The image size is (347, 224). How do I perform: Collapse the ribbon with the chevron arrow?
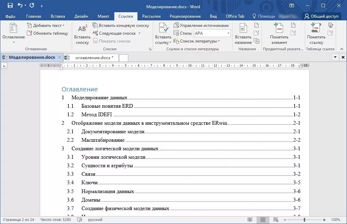(x=342, y=49)
